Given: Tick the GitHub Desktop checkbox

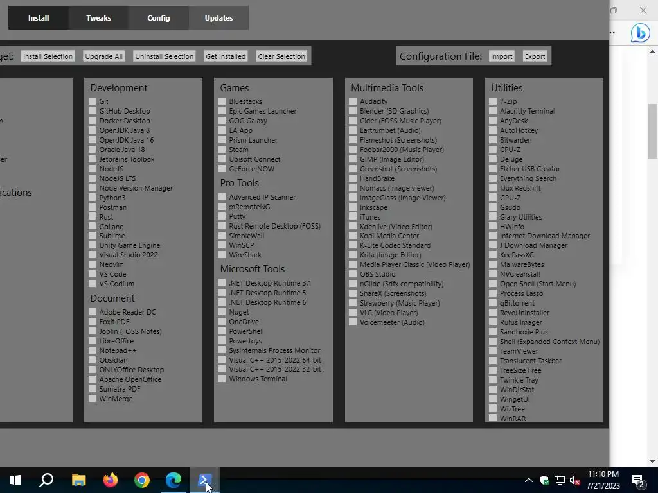Looking at the screenshot, I should coord(93,110).
